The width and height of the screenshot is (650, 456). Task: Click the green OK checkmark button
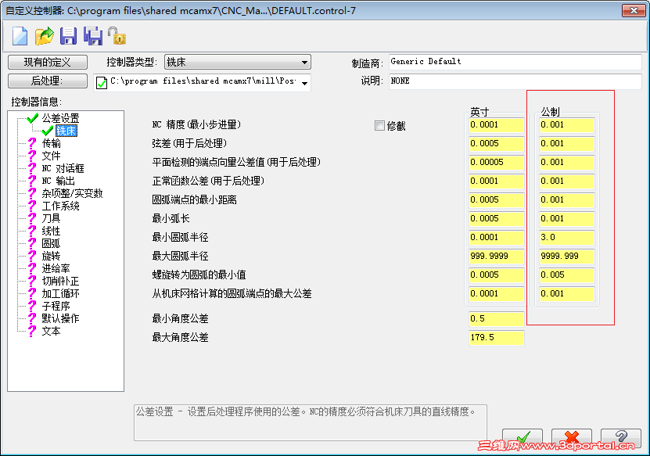pos(523,439)
